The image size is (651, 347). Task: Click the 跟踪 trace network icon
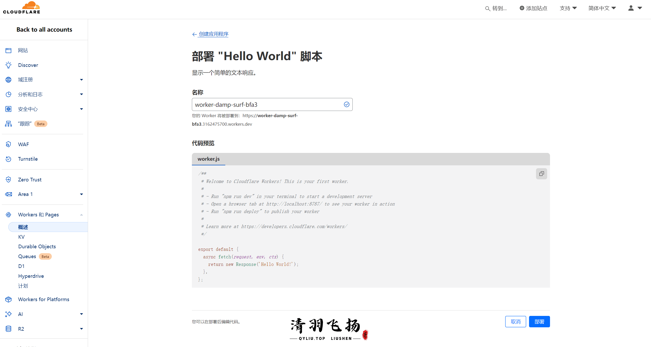tap(9, 124)
